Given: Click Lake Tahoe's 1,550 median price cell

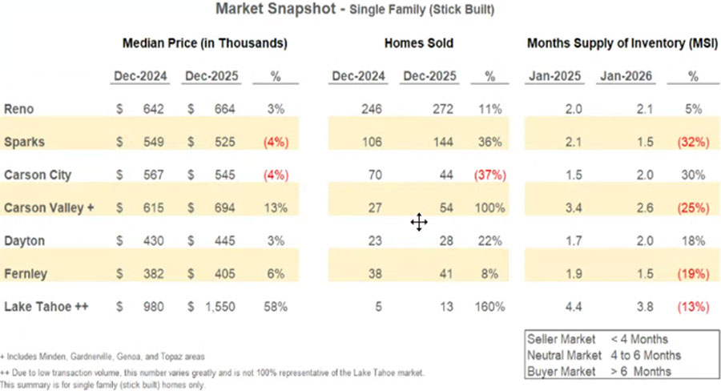Looking at the screenshot, I should click(x=219, y=306).
